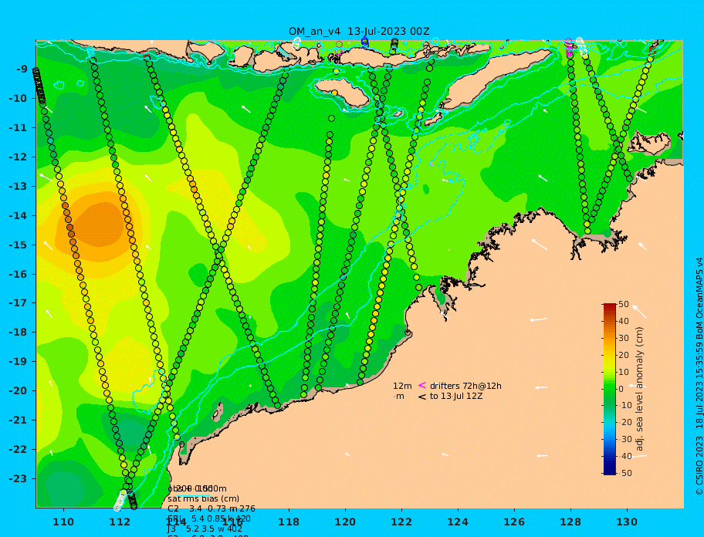Screen dimensions: 704x537
Task: Click the longitude label "120"
Action: coord(345,522)
